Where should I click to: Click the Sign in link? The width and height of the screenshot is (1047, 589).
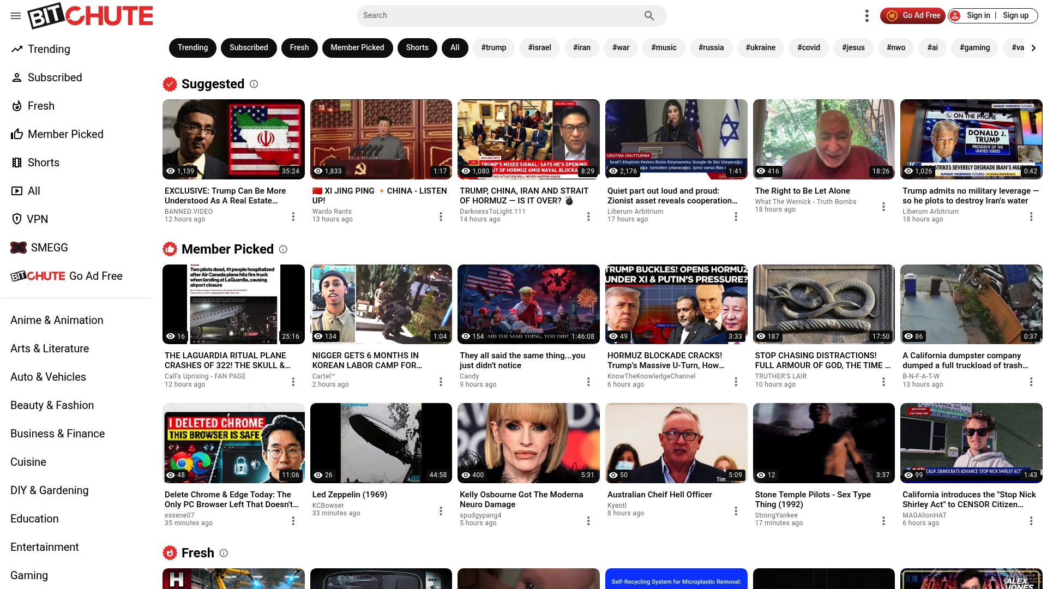pos(978,16)
